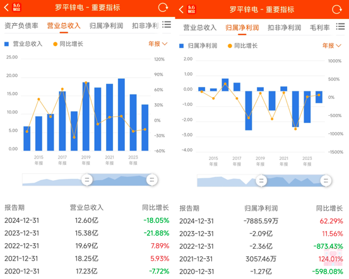Grab left range handle of revenue chart slider
This screenshot has height=279, width=349.
click(87, 179)
